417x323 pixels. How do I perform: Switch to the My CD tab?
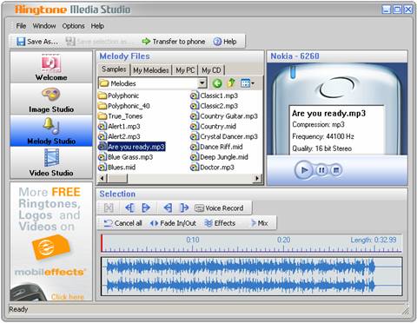[211, 70]
